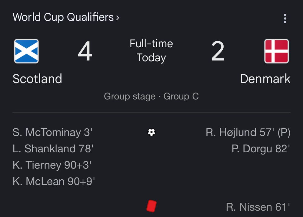The image size is (303, 217).
Task: Expand the arrow beside World Cup Qualifiers
Action: pyautogui.click(x=118, y=18)
